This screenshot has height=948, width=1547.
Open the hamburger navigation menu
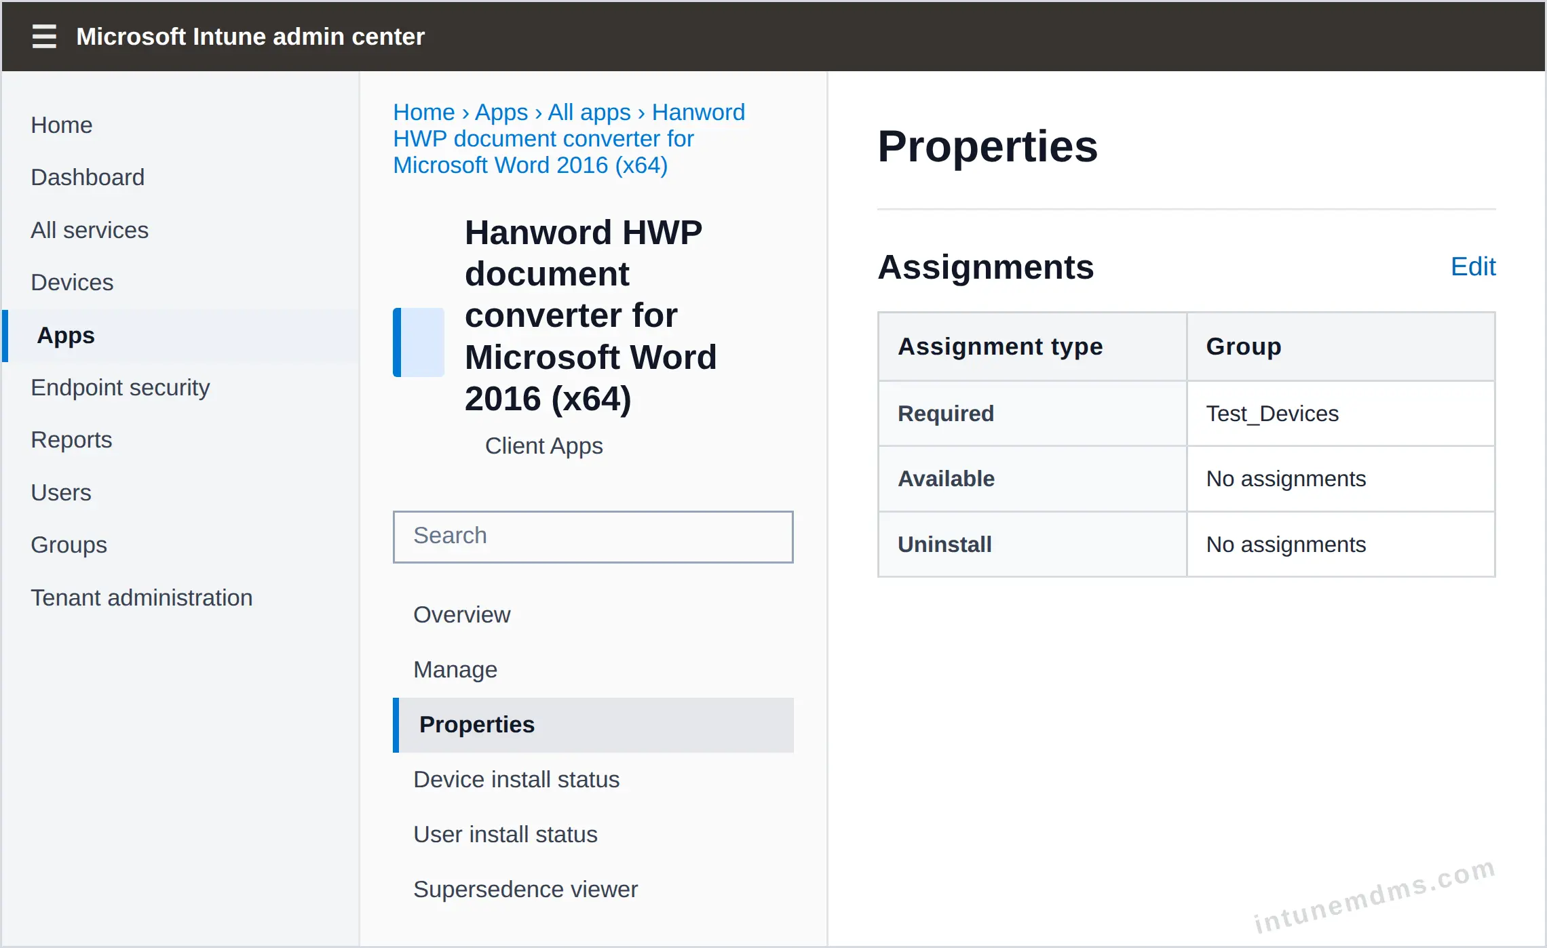pos(44,37)
